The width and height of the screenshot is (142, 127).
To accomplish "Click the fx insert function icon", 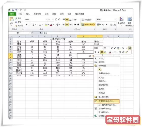I will pyautogui.click(x=41, y=33).
